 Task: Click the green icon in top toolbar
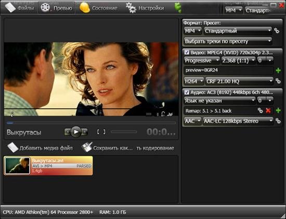pyautogui.click(x=178, y=8)
